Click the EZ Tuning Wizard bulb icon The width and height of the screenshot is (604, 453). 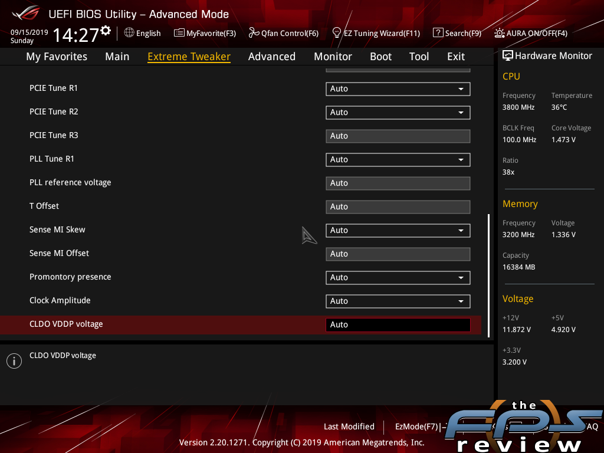(336, 33)
